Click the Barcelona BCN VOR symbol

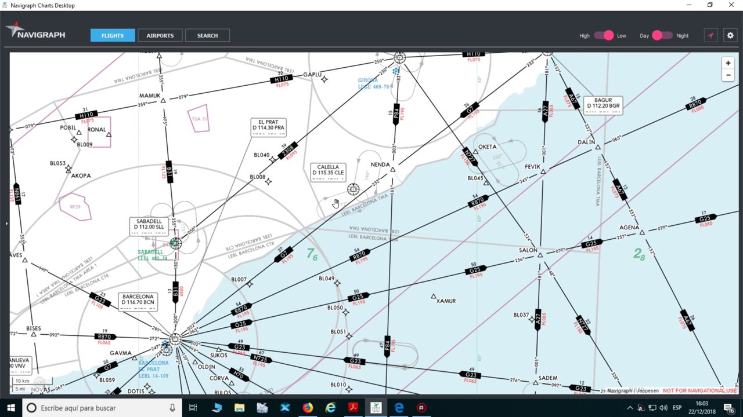(x=175, y=339)
